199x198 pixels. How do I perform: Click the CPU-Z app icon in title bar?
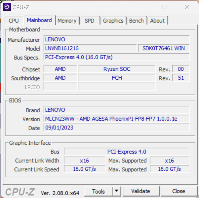click(x=7, y=7)
